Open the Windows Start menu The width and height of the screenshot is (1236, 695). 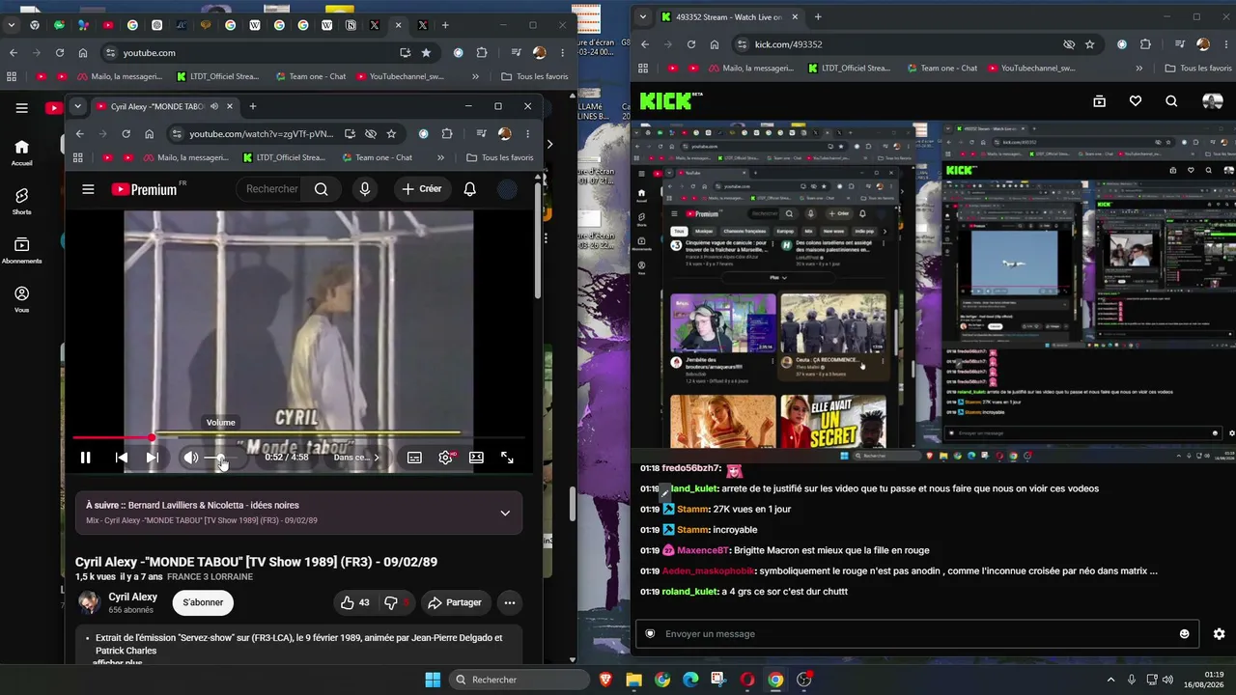click(433, 680)
